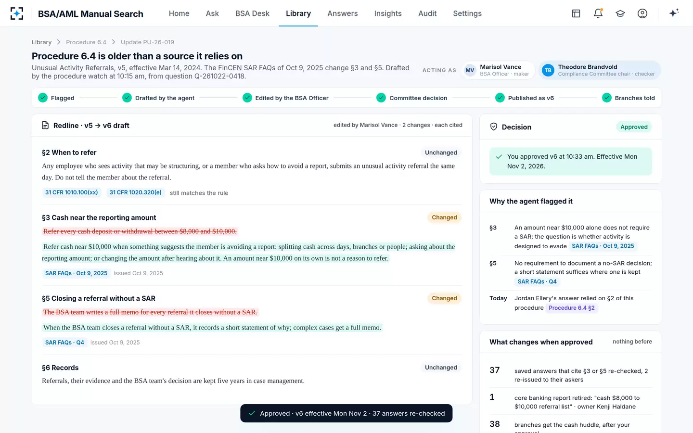Click the Flagged step check icon

43,98
